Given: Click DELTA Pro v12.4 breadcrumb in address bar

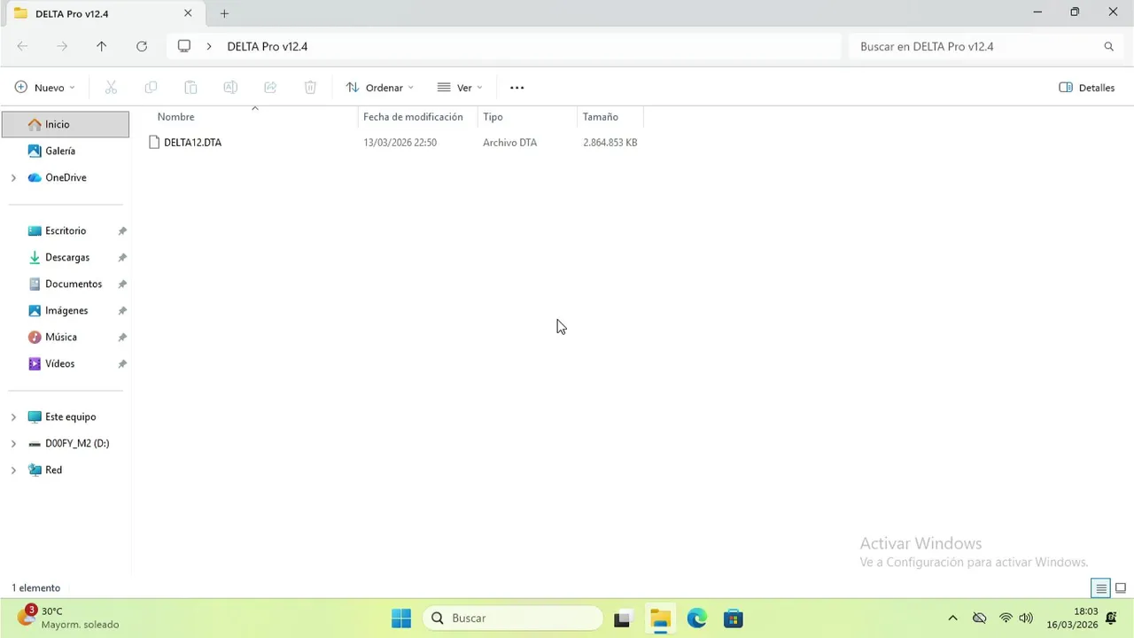Looking at the screenshot, I should click(268, 46).
